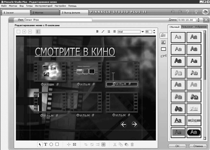The width and height of the screenshot is (210, 150).
Task: Toggle italic text formatting
Action: click(x=103, y=31)
